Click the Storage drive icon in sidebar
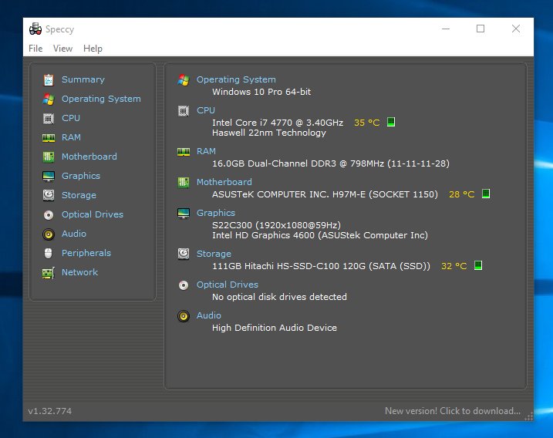553x438 pixels. click(48, 195)
